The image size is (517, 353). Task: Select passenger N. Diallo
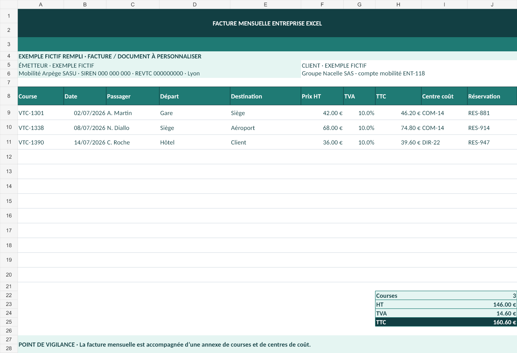(133, 128)
